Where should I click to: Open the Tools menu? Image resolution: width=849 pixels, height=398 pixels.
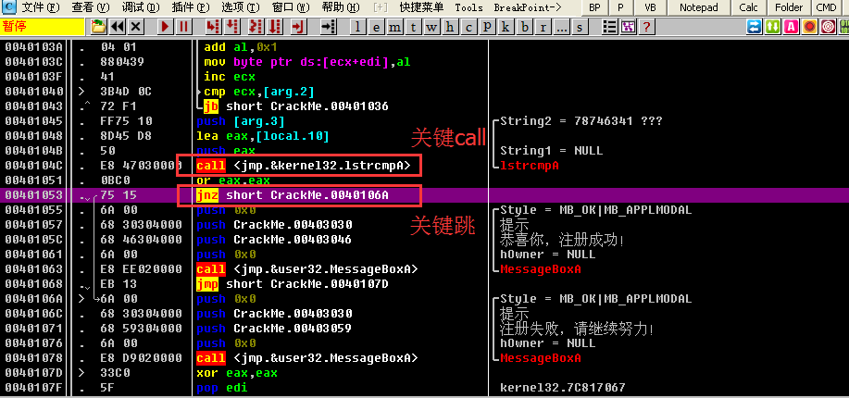point(468,7)
